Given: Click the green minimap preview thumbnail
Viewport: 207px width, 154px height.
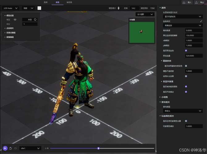Looking at the screenshot, I should tap(142, 32).
